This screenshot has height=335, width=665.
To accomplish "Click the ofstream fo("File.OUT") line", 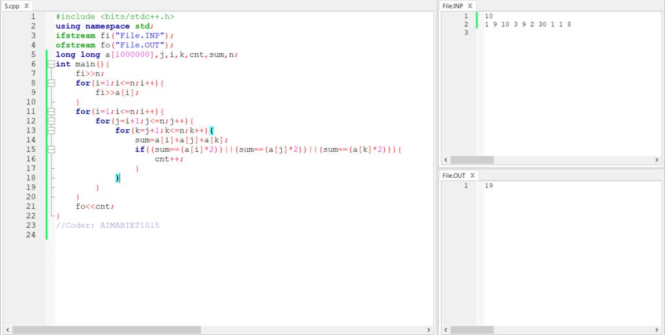I will point(114,45).
